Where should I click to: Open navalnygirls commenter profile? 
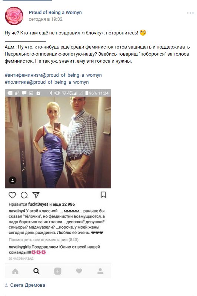coord(20,247)
